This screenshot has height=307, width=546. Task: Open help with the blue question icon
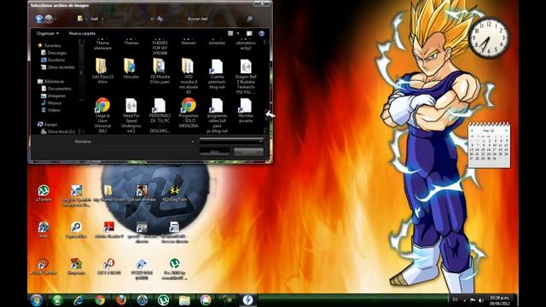[x=262, y=33]
